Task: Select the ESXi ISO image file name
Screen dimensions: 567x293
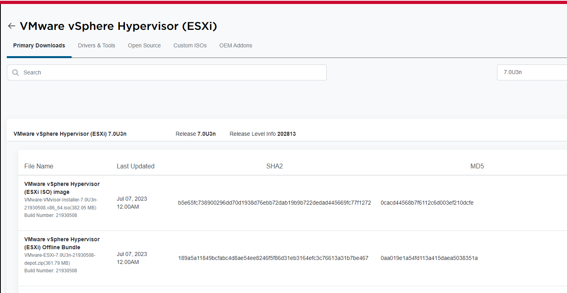Action: [x=62, y=188]
